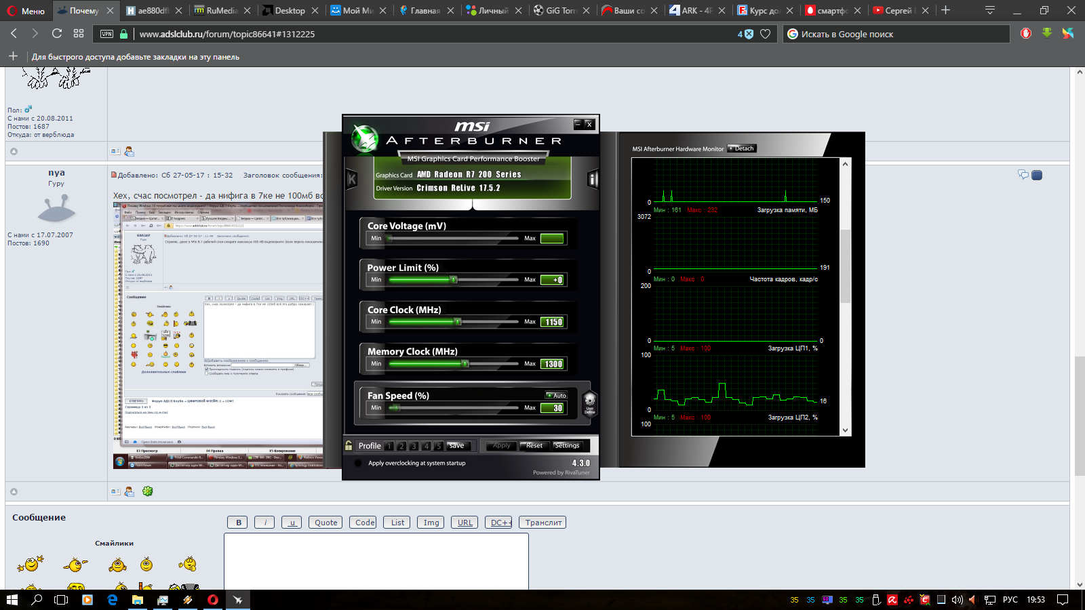This screenshot has width=1085, height=610.
Task: Click the heart bookmark icon in address bar
Action: tap(765, 34)
